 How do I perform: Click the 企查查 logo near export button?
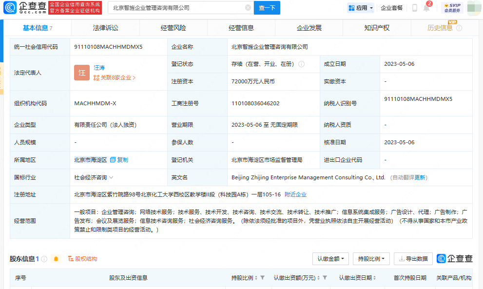(x=455, y=258)
